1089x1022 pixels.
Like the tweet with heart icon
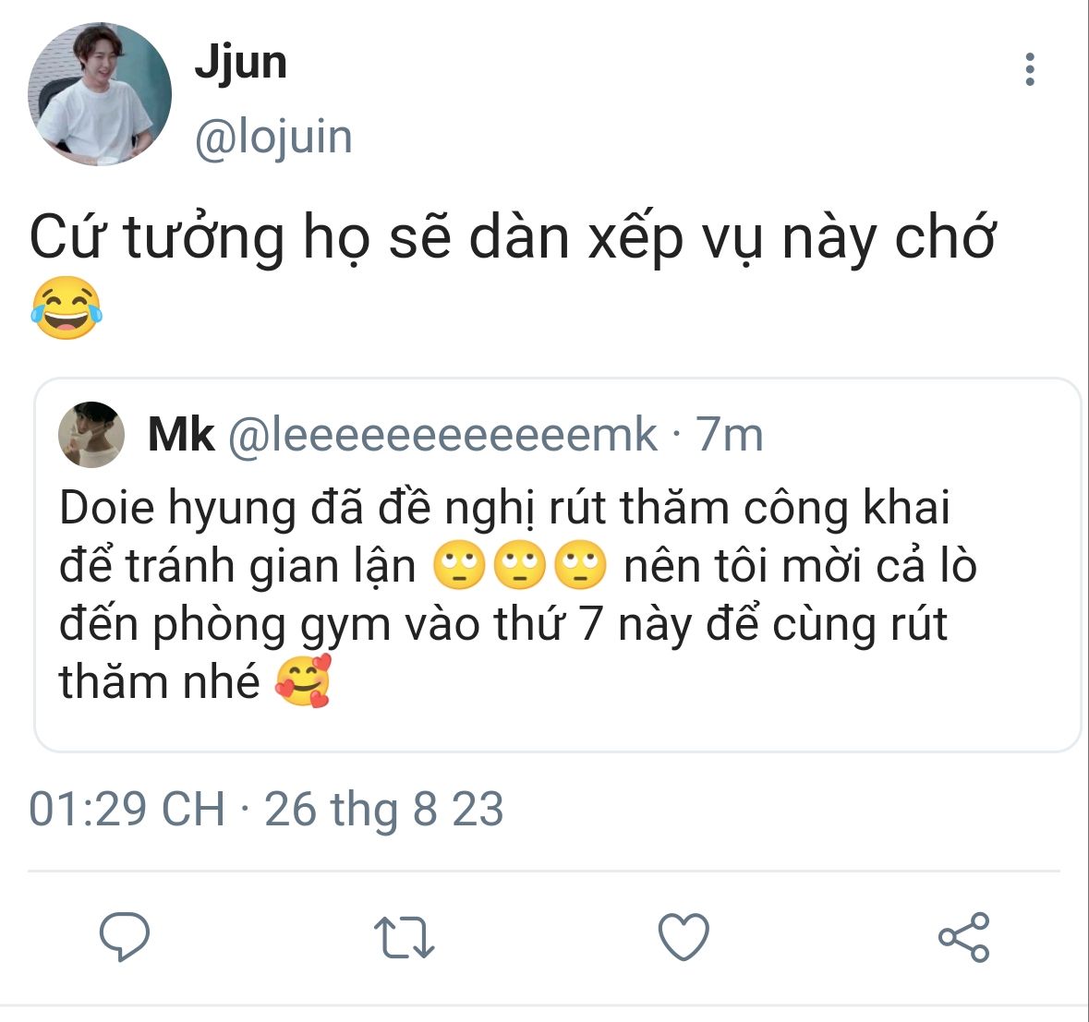(684, 936)
